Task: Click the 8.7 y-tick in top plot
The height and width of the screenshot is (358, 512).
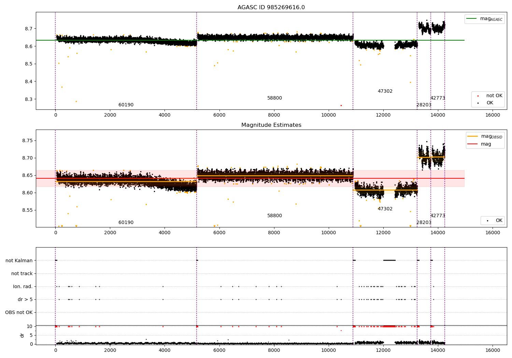Action: click(x=29, y=29)
